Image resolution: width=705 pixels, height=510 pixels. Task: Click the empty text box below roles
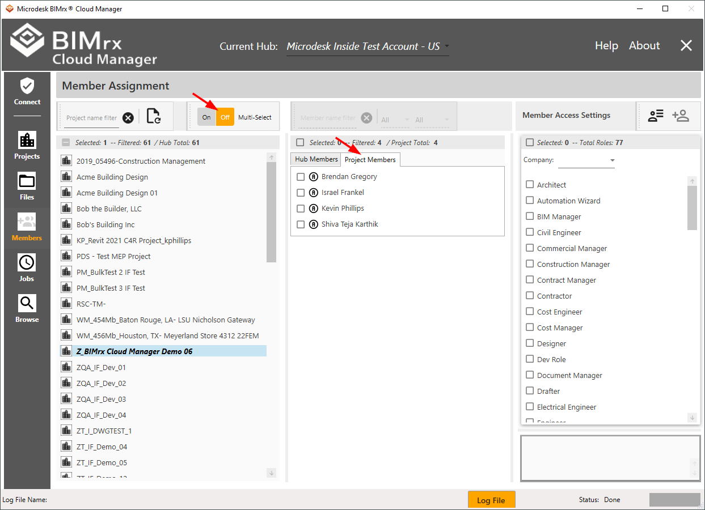pyautogui.click(x=610, y=458)
